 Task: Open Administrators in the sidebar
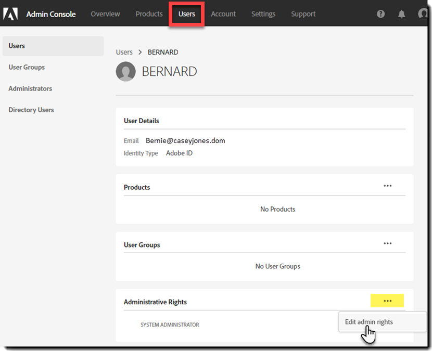[x=30, y=88]
